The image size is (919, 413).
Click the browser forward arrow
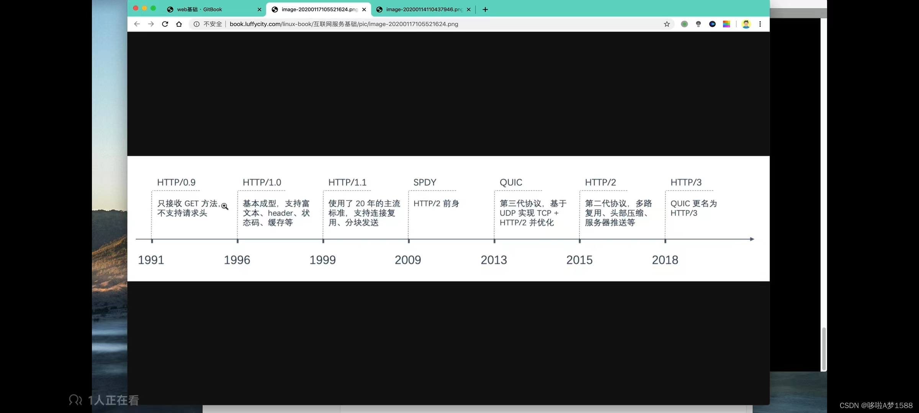151,24
